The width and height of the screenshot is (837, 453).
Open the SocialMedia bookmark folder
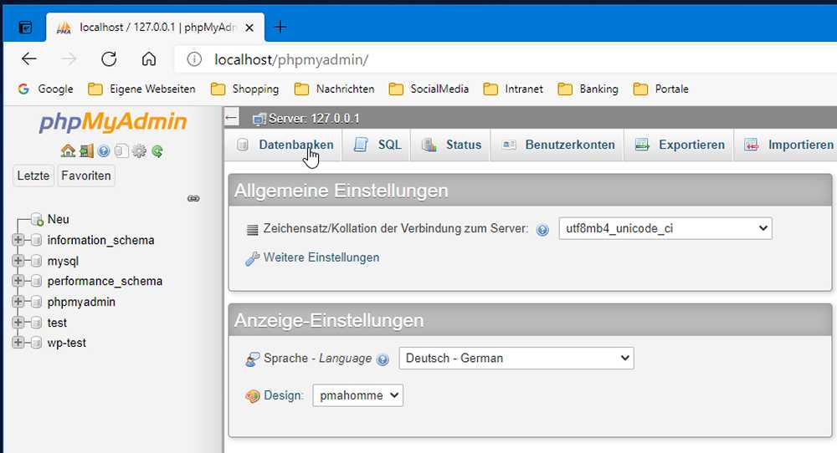pos(429,89)
